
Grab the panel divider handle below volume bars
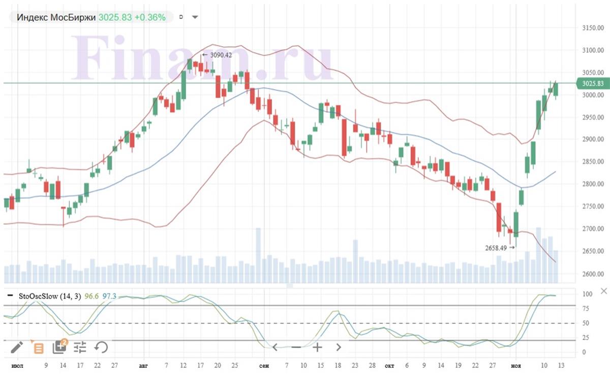(x=290, y=286)
